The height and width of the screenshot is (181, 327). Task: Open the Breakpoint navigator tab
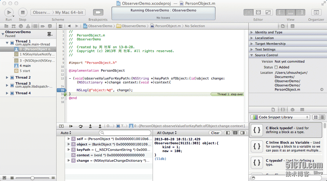click(43, 26)
